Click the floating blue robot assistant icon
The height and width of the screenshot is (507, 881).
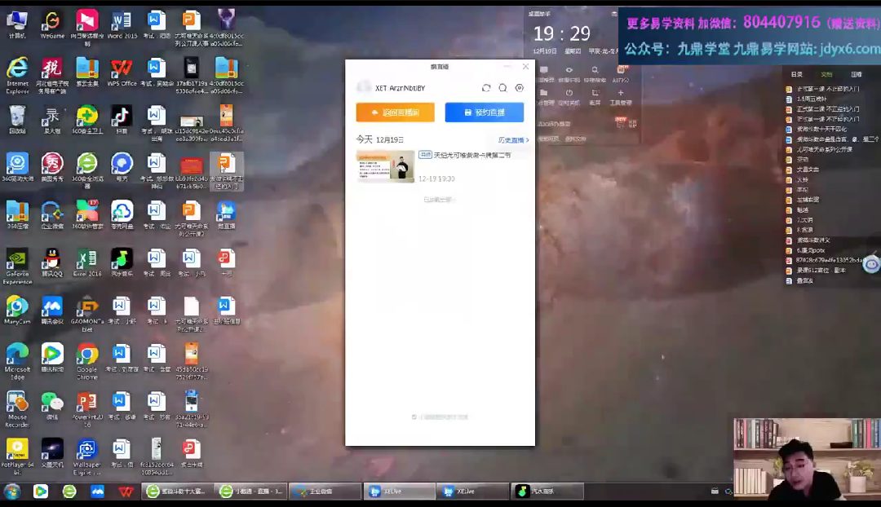point(871,263)
